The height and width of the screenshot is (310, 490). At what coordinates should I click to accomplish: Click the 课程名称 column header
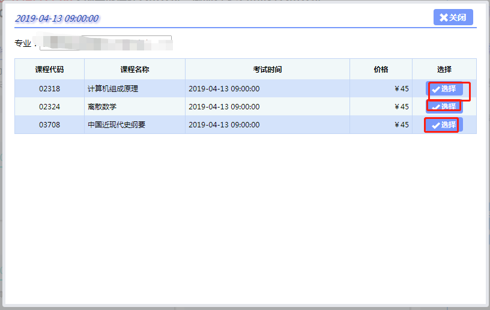135,69
